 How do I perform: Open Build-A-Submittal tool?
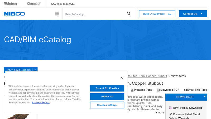[157, 14]
